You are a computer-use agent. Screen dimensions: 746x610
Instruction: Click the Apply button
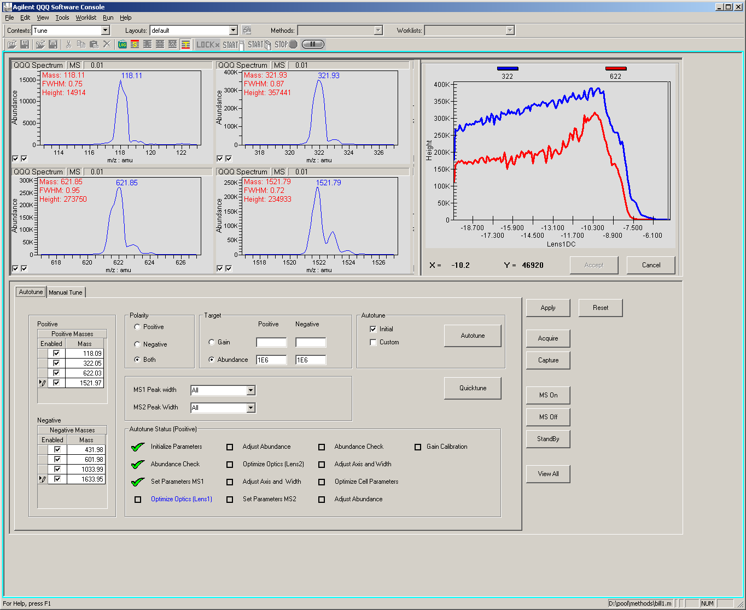tap(548, 308)
